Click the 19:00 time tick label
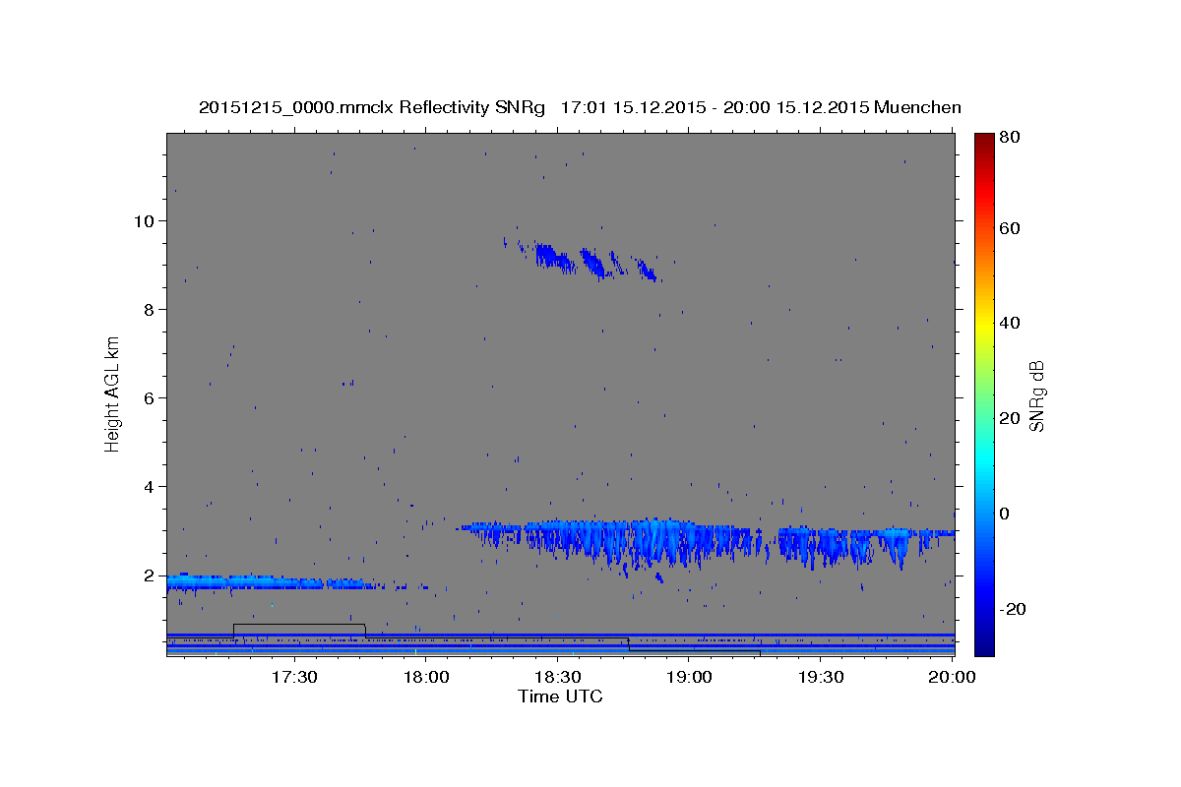This screenshot has width=1181, height=787. click(x=690, y=678)
